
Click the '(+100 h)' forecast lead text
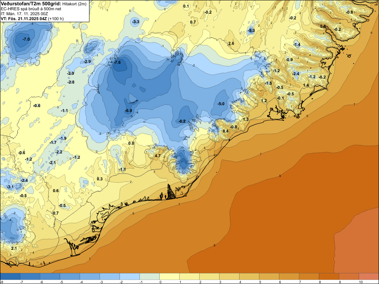(56, 19)
